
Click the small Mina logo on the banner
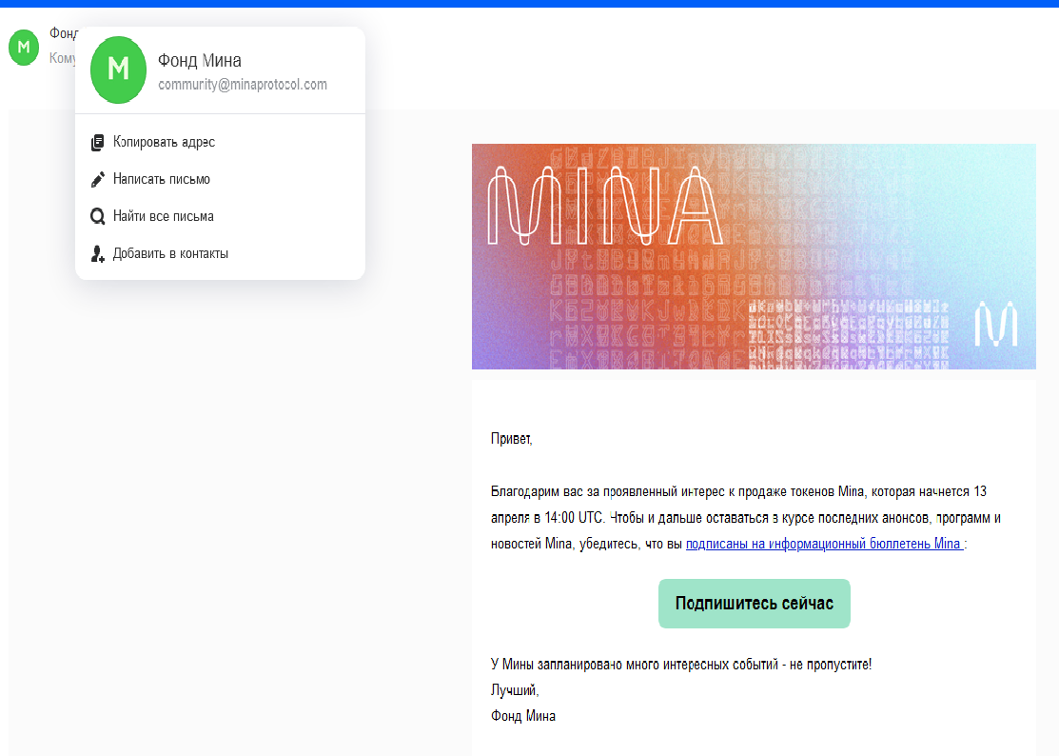pos(996,324)
